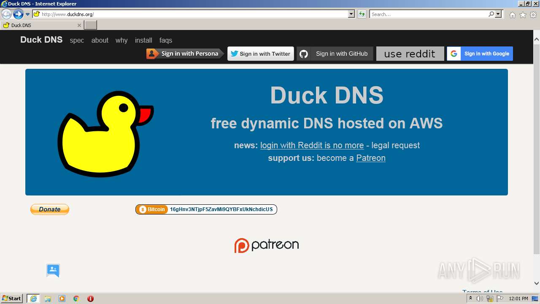The image size is (540, 304).
Task: Close the Duck DNS tab
Action: (x=79, y=25)
